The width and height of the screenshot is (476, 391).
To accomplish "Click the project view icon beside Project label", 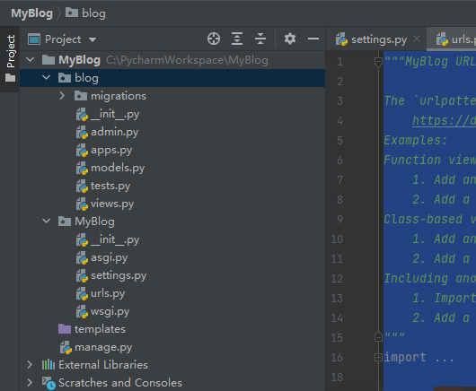I will tap(34, 39).
